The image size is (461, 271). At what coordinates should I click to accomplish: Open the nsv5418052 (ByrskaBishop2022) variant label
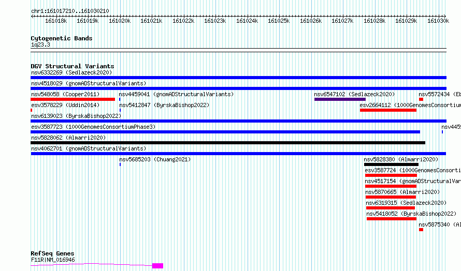411,214
